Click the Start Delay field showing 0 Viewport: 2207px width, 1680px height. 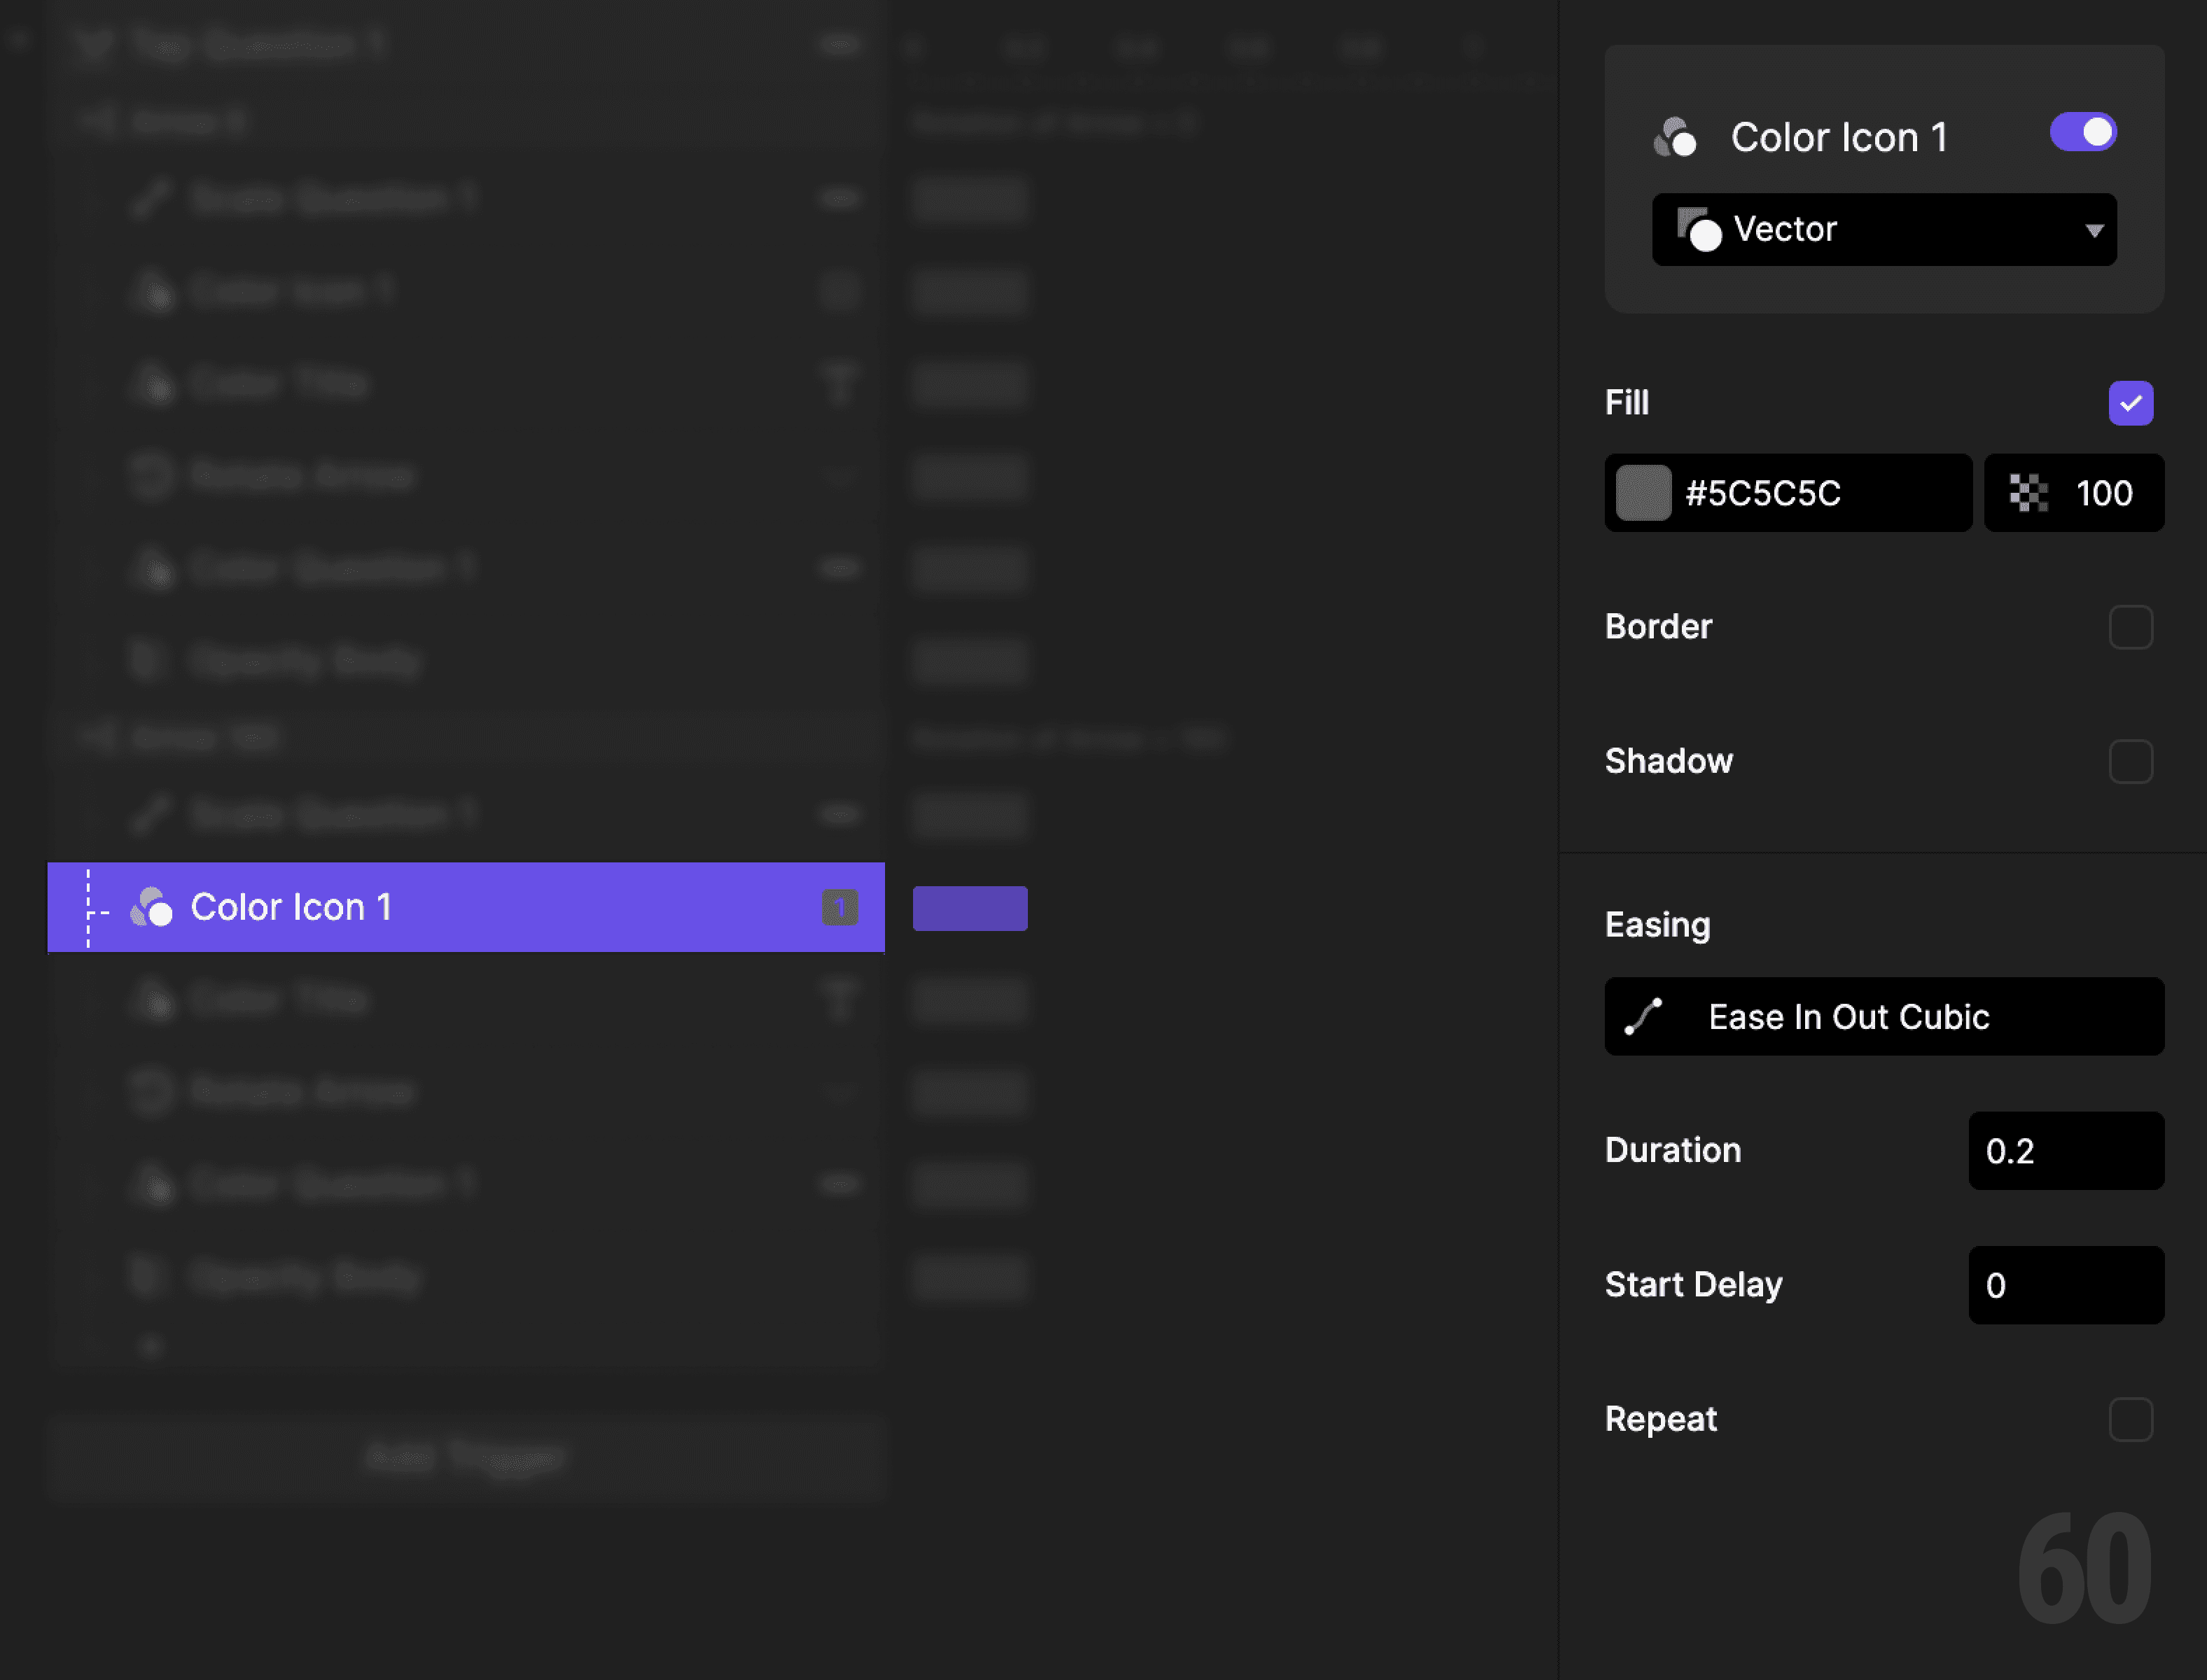[2065, 1285]
